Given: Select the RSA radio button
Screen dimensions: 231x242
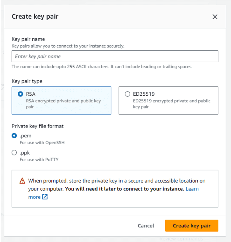Looking at the screenshot, I should 20,94.
